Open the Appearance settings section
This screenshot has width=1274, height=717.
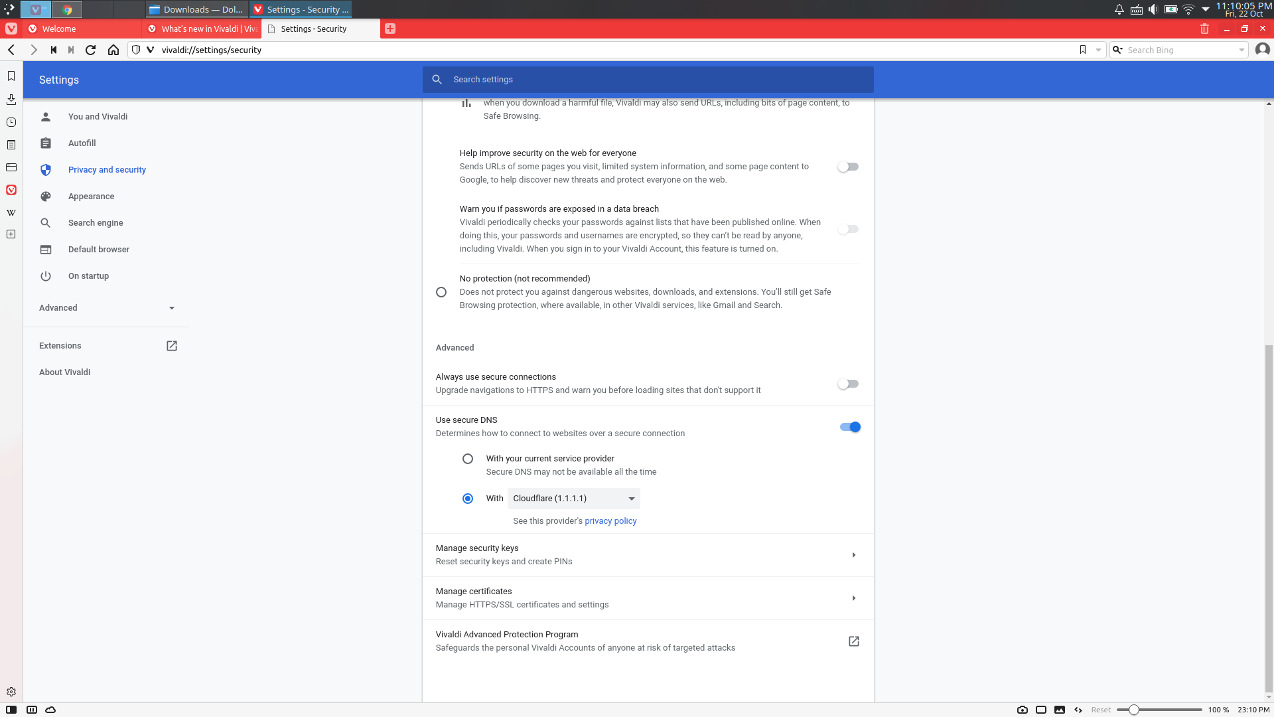(x=91, y=197)
